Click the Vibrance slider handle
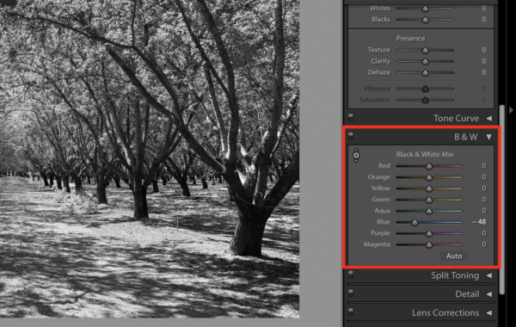The image size is (516, 327). point(426,89)
